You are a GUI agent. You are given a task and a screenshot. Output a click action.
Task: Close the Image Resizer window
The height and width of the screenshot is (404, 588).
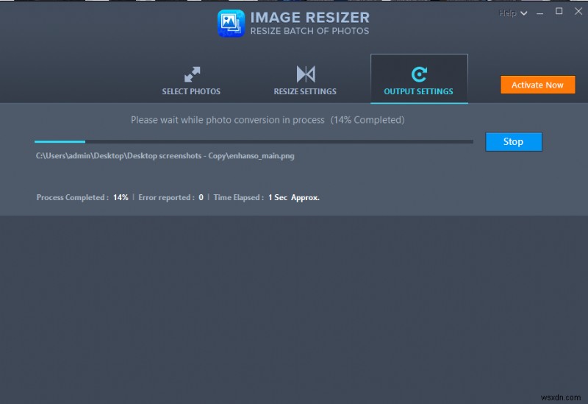578,11
